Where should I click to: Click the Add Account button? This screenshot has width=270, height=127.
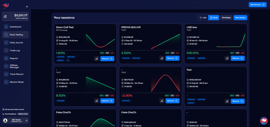click(258, 5)
